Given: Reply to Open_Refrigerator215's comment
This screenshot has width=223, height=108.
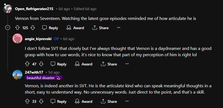Looking at the screenshot, I should pos(50,28).
